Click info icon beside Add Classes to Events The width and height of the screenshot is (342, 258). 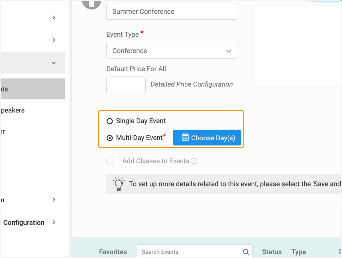click(x=194, y=161)
